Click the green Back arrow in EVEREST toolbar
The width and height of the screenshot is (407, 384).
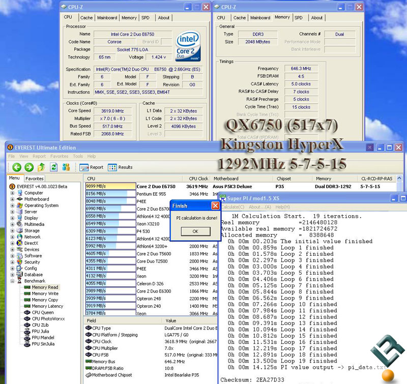(x=17, y=167)
